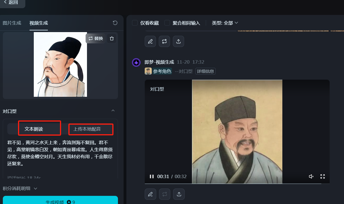
Task: Select the 上传本地配音 tab
Action: pyautogui.click(x=91, y=129)
